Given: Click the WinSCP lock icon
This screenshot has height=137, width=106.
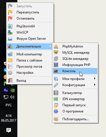Looking at the screenshot, I should [10, 32].
